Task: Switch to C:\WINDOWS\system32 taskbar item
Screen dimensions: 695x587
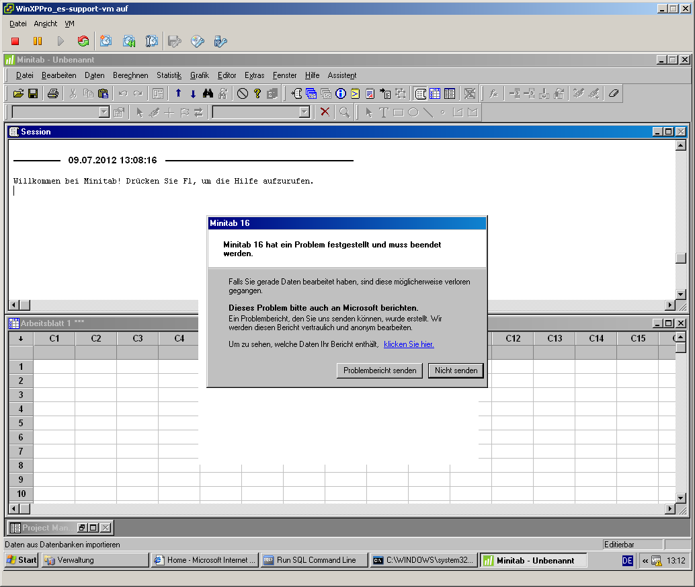Action: pos(424,560)
